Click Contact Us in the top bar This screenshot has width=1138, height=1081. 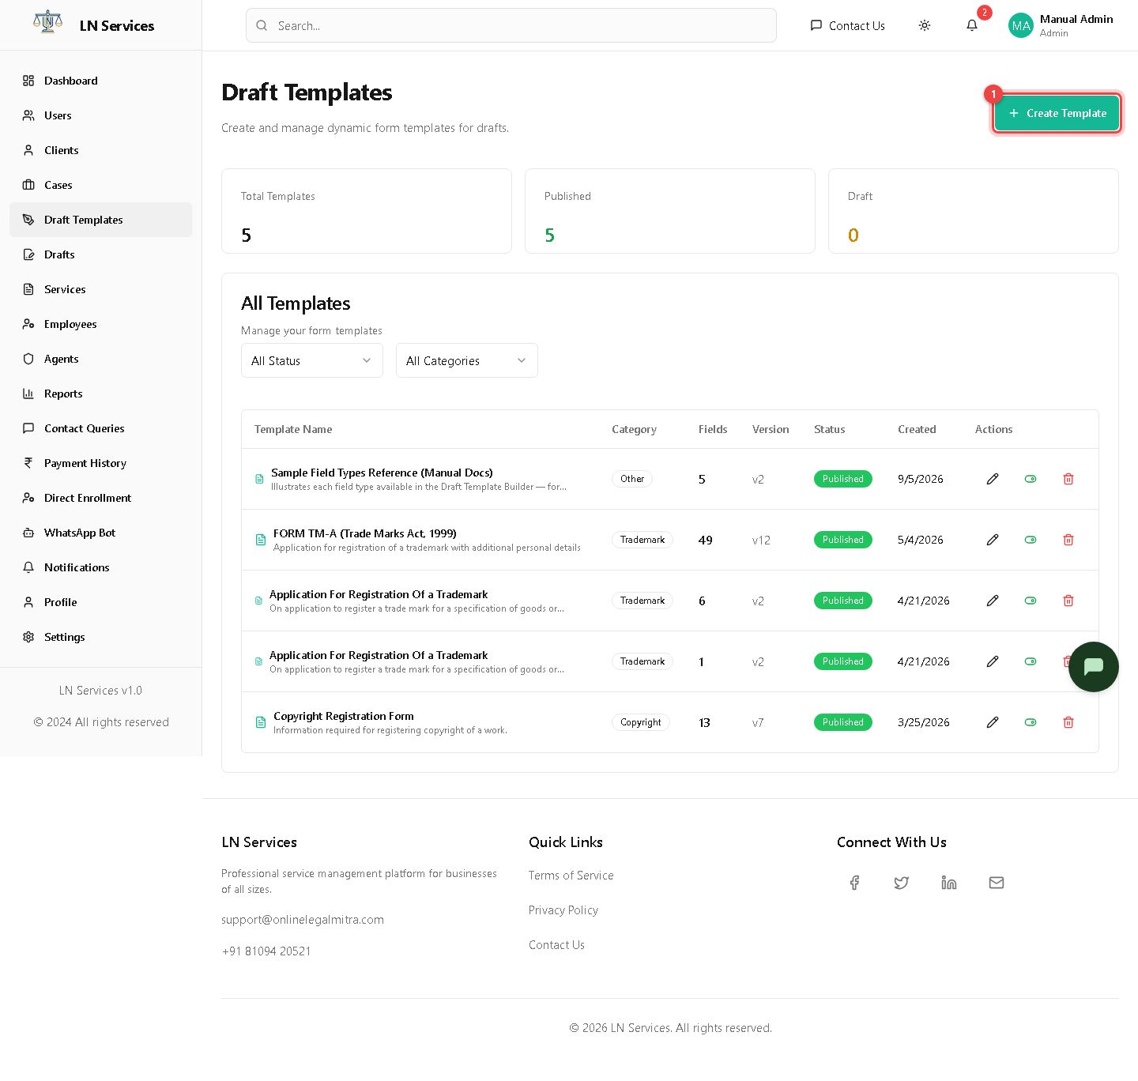[x=847, y=25]
